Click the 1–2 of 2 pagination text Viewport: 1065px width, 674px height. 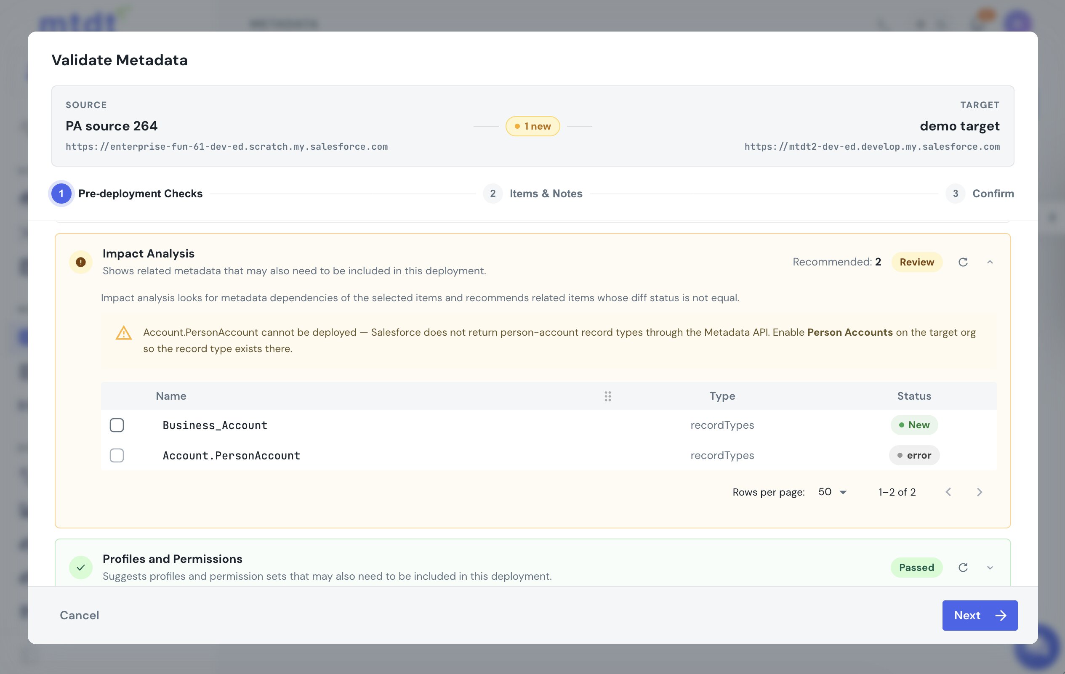click(897, 492)
